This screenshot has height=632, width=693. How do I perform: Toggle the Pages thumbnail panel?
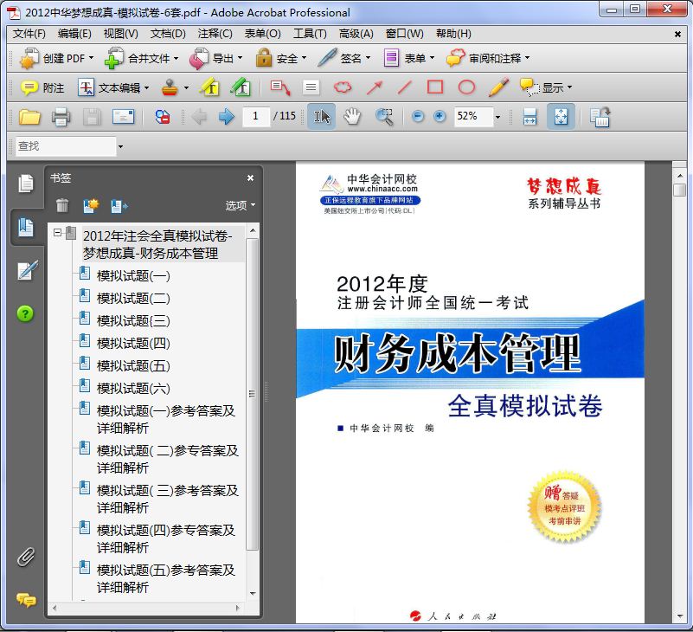pyautogui.click(x=26, y=183)
